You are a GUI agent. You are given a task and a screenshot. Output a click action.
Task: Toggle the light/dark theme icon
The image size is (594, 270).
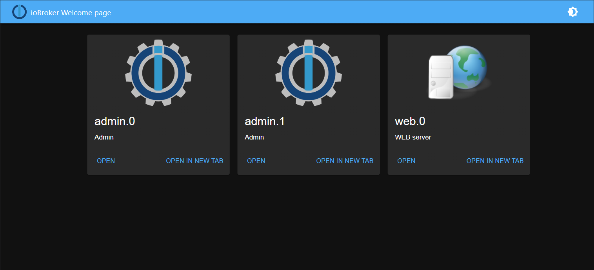tap(572, 12)
